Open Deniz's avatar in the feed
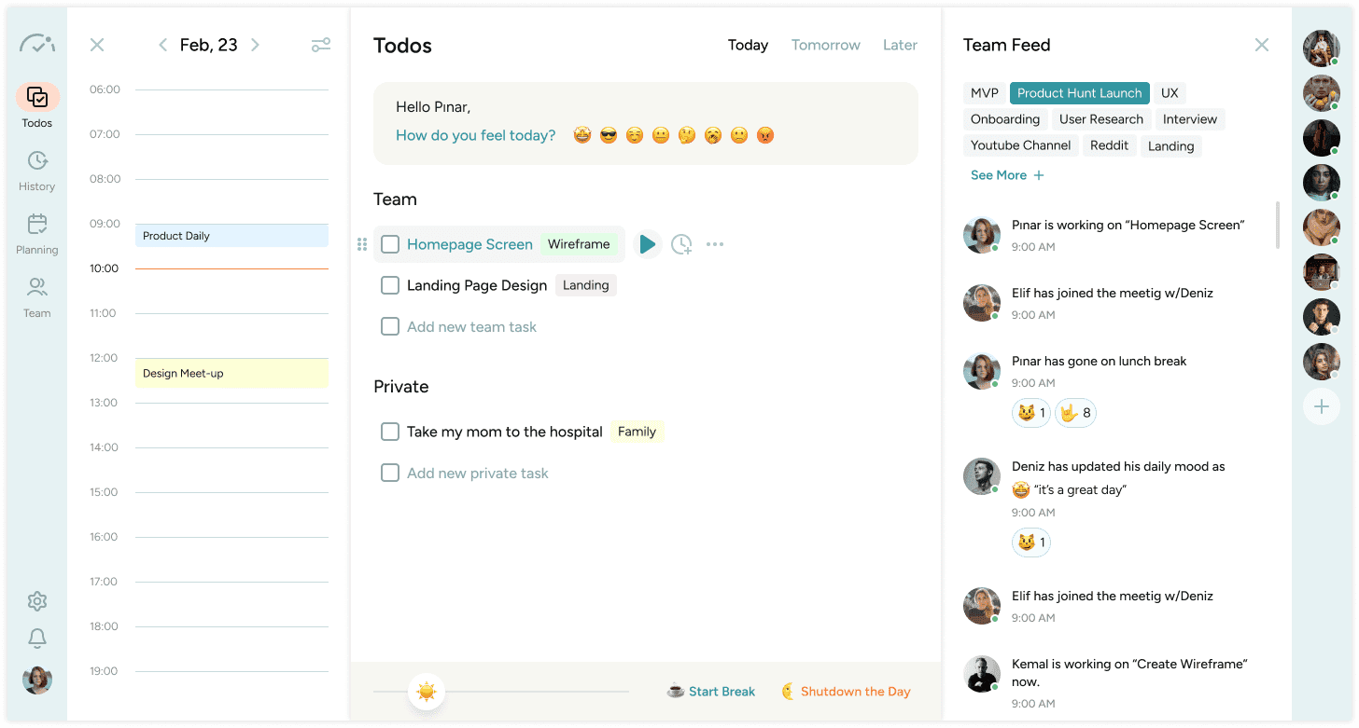The image size is (1359, 728). (x=982, y=477)
